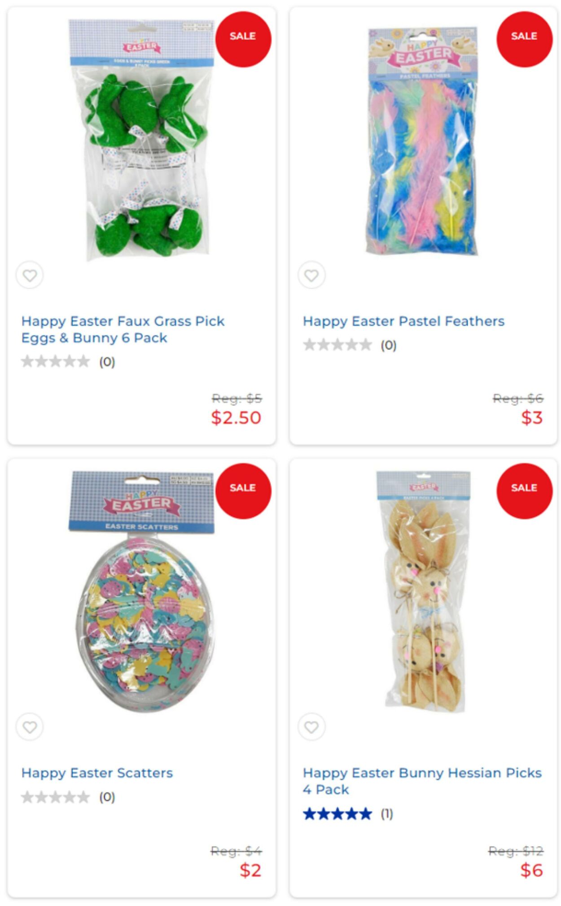Click SALE badge on Faux Grass Pick
The image size is (561, 906).
click(243, 40)
